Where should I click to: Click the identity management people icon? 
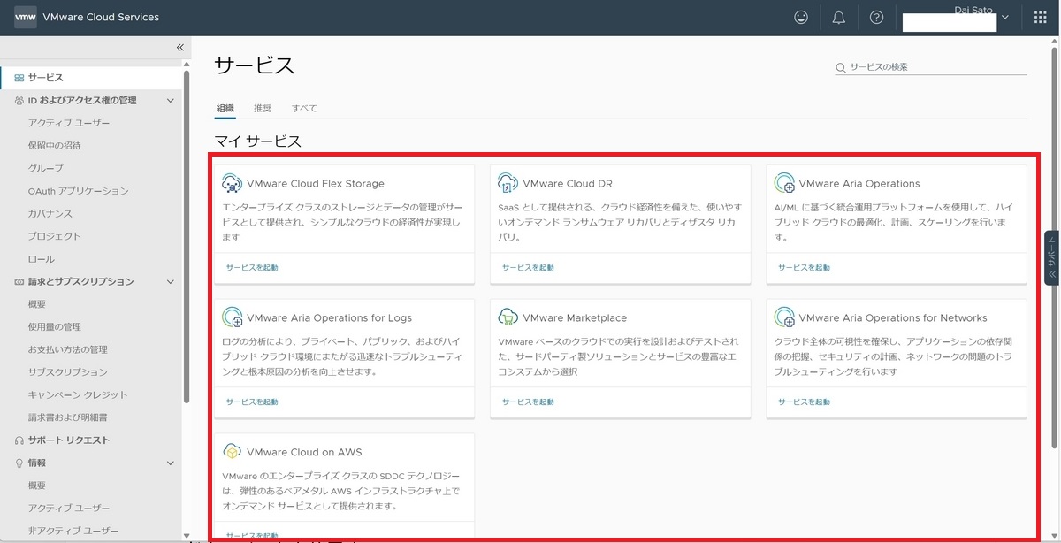click(19, 101)
